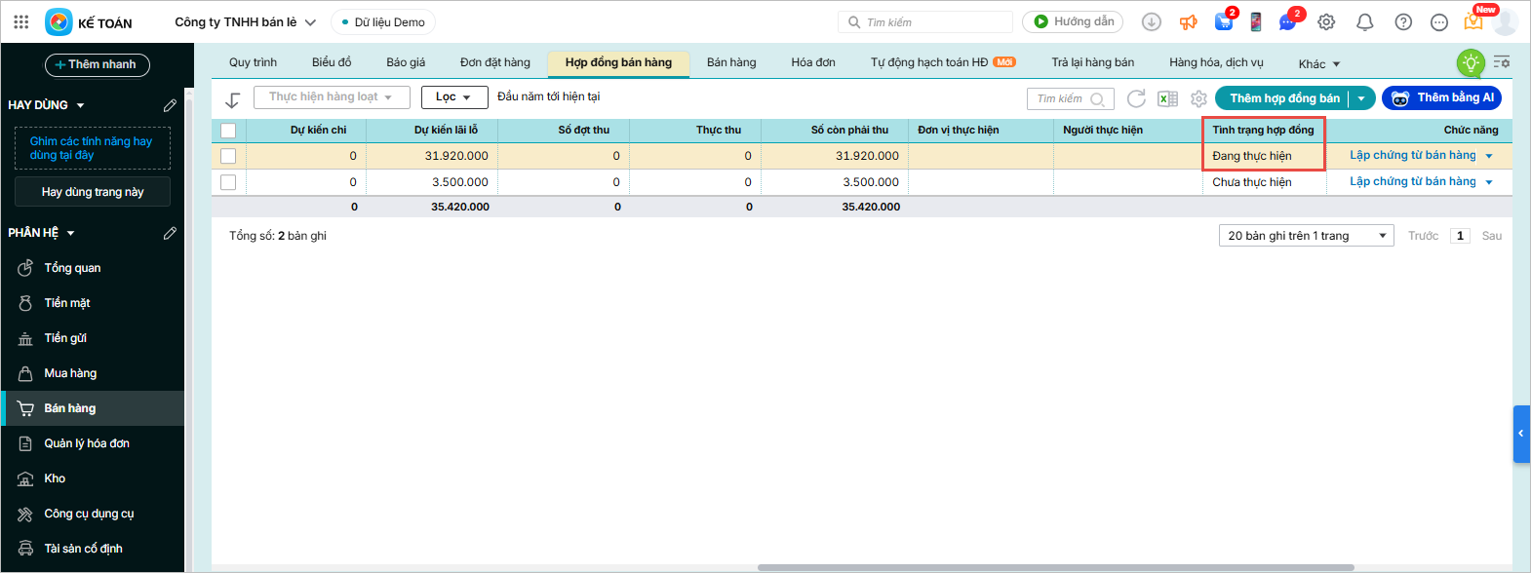The width and height of the screenshot is (1531, 573).
Task: Click the help question mark icon
Action: [x=1403, y=21]
